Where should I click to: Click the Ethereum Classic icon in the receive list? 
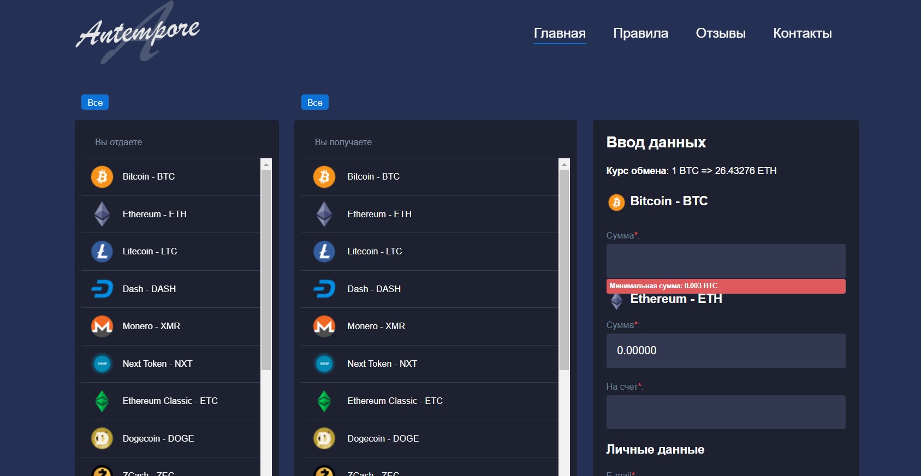(x=324, y=401)
